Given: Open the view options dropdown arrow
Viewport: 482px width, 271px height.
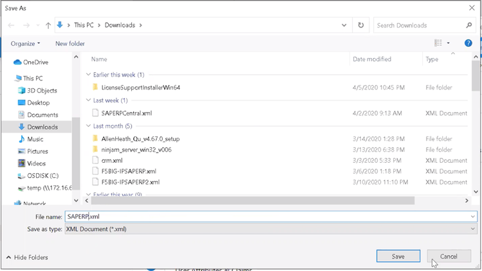Looking at the screenshot, I should pyautogui.click(x=448, y=43).
